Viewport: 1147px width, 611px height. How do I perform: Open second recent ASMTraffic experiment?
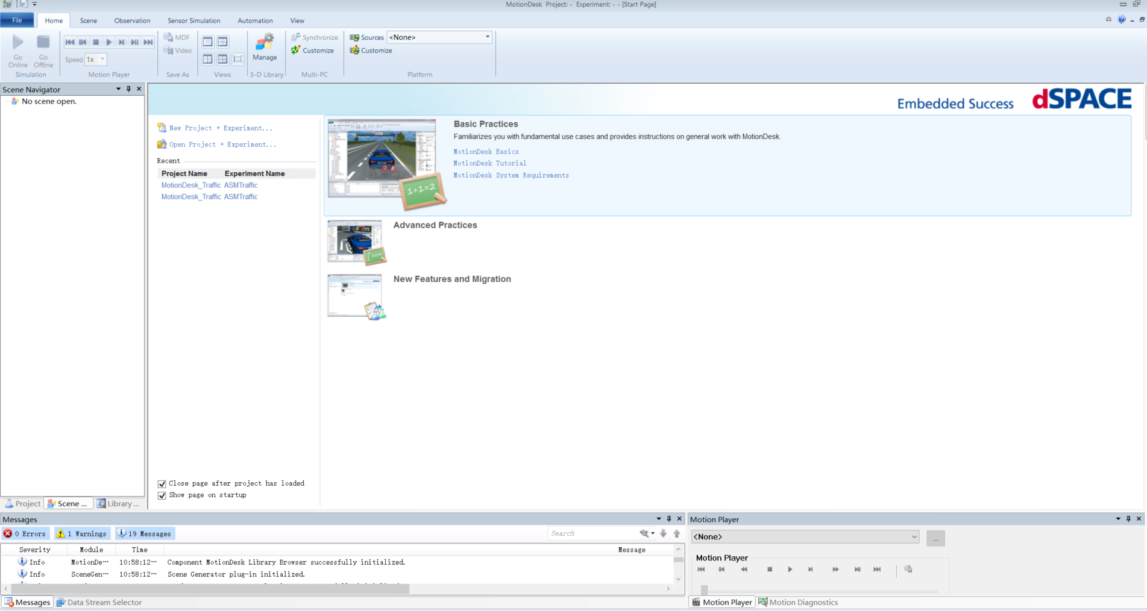[241, 197]
